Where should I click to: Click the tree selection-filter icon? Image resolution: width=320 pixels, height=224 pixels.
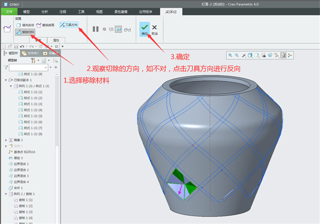55,61
